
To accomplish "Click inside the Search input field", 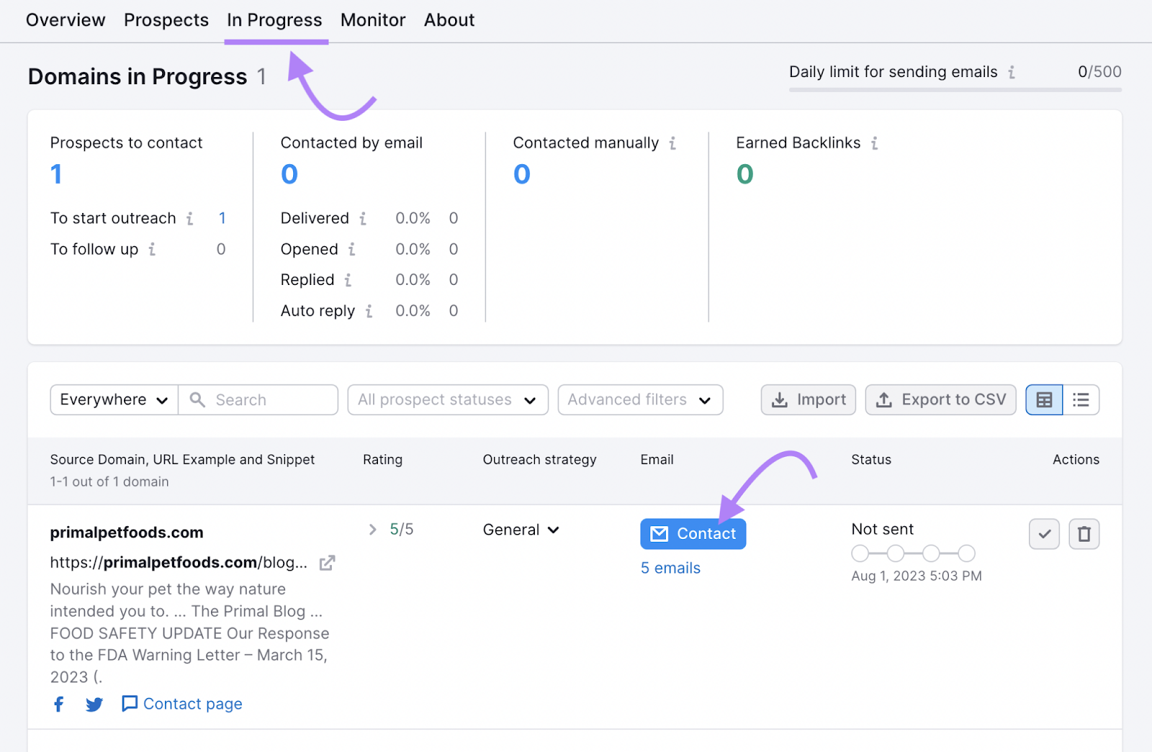I will pyautogui.click(x=259, y=399).
